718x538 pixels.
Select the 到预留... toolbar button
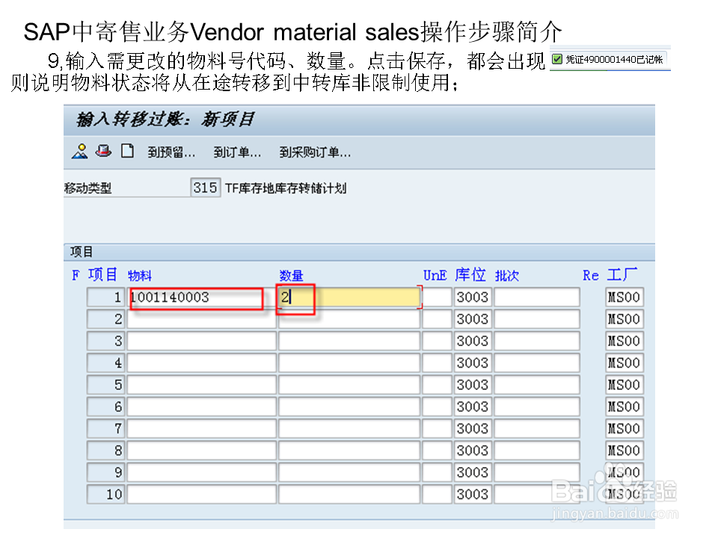pos(171,152)
